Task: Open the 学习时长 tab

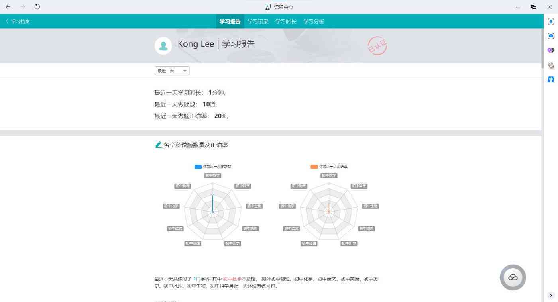Action: pyautogui.click(x=286, y=22)
